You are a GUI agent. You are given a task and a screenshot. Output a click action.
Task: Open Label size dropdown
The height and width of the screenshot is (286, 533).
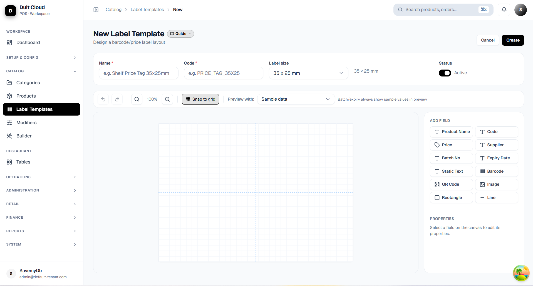(x=308, y=73)
